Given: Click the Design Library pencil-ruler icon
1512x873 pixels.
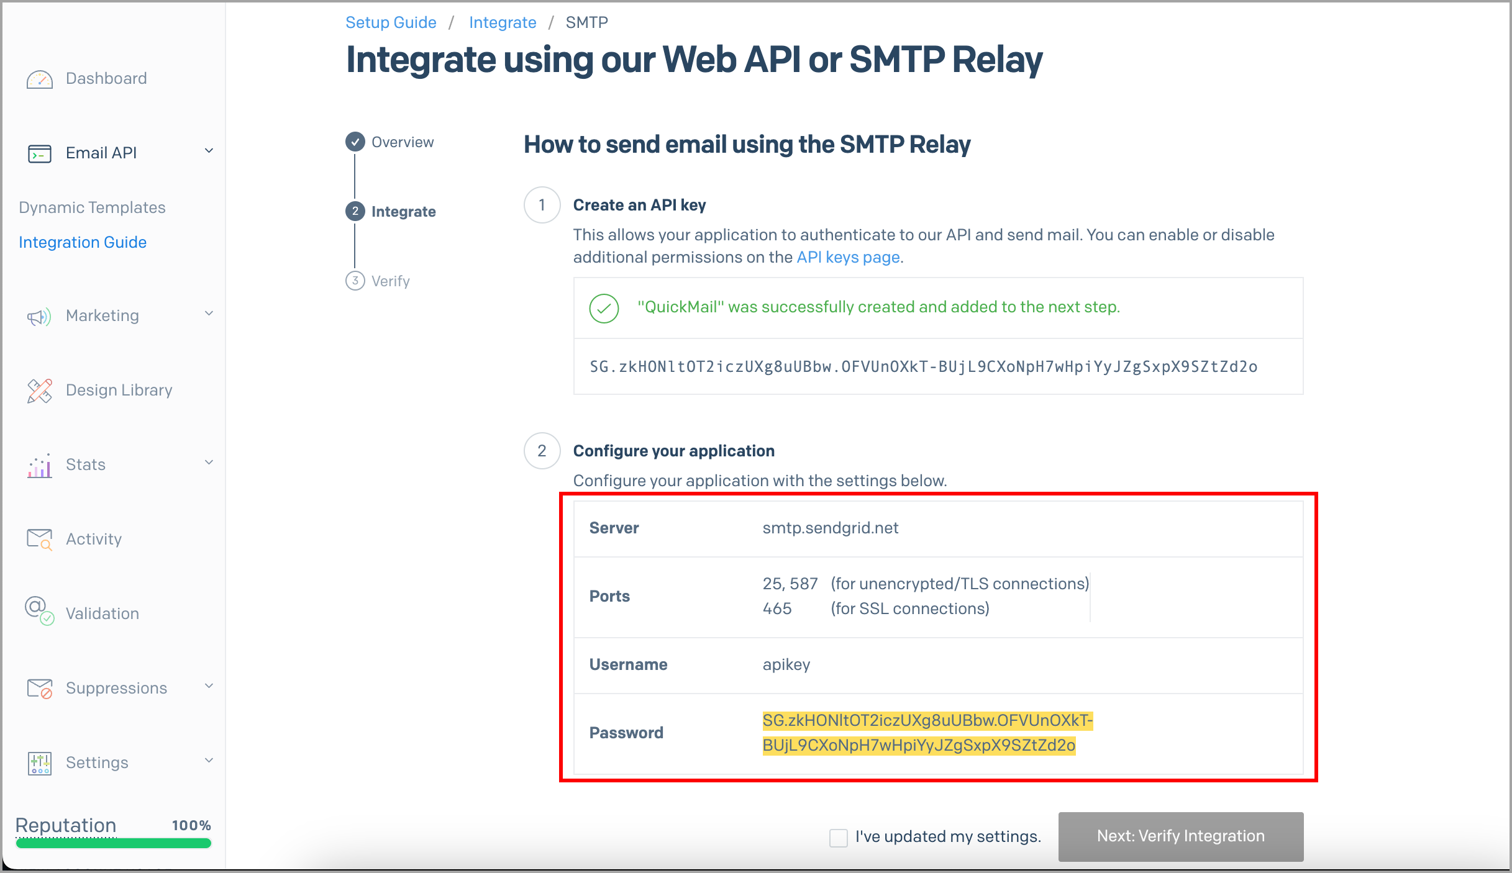Looking at the screenshot, I should [x=40, y=391].
